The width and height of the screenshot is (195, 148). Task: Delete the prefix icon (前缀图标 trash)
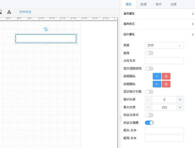click(x=166, y=76)
